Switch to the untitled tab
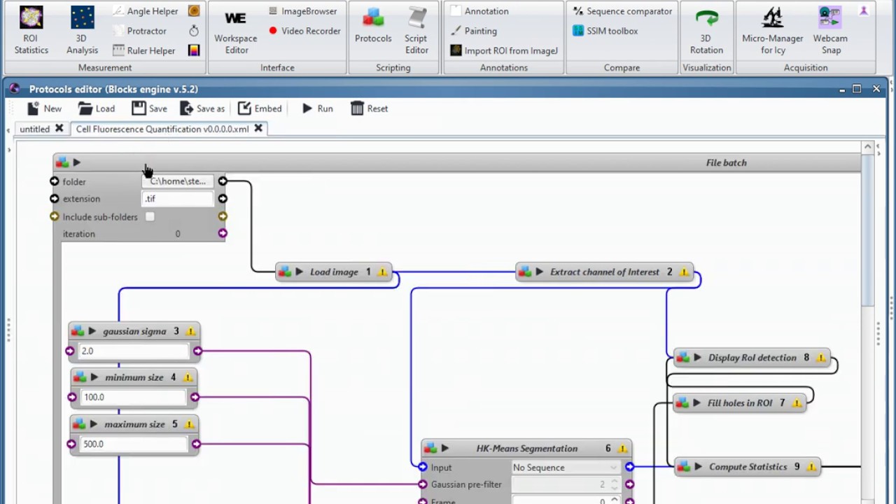The width and height of the screenshot is (896, 504). click(34, 129)
